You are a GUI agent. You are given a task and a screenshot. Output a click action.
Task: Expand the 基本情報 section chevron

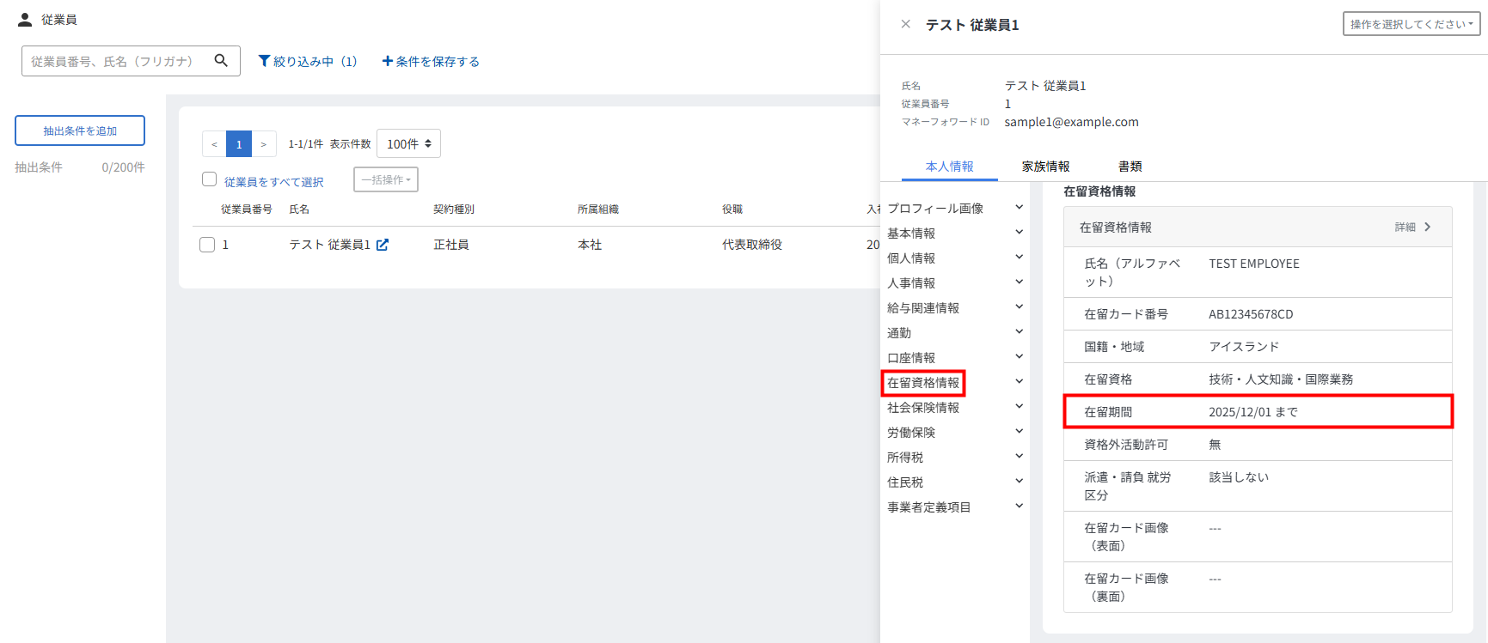coord(1019,233)
